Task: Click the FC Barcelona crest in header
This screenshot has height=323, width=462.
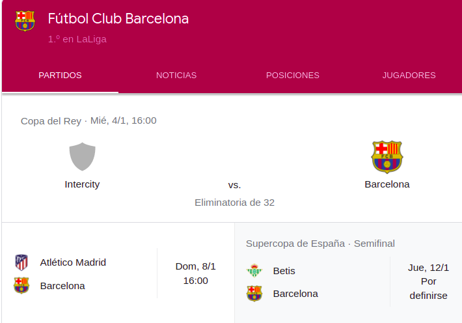Action: pyautogui.click(x=25, y=21)
